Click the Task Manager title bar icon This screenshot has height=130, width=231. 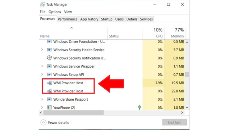42,4
